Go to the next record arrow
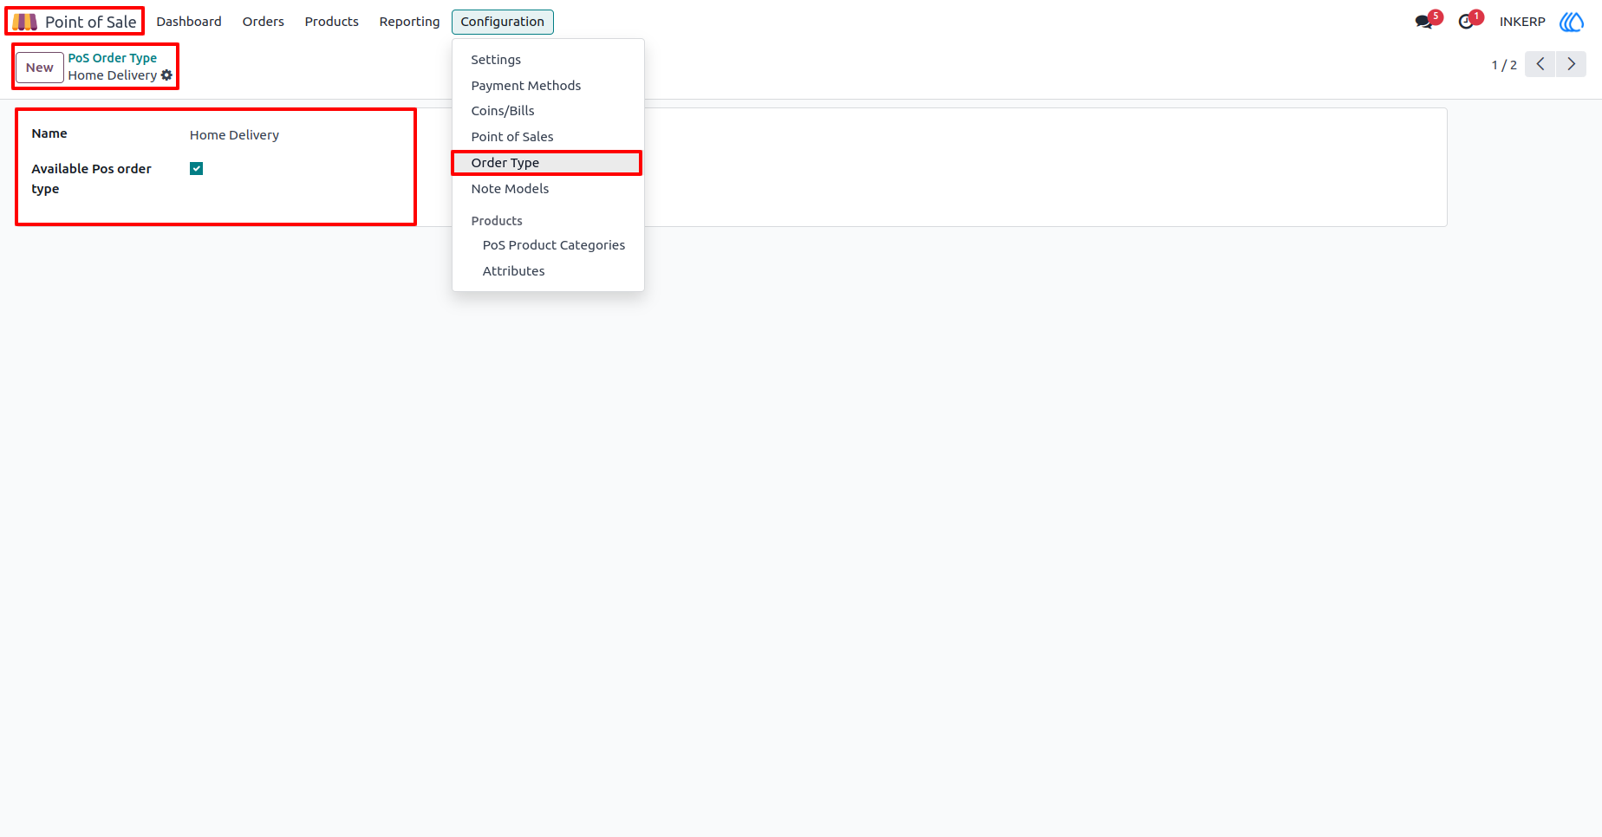The width and height of the screenshot is (1602, 837). (x=1571, y=64)
